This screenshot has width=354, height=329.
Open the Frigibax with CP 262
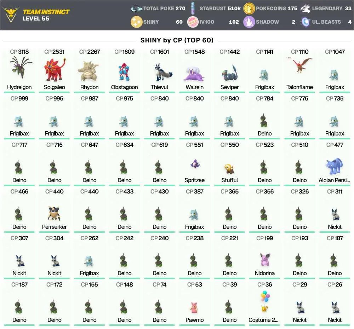click(90, 257)
